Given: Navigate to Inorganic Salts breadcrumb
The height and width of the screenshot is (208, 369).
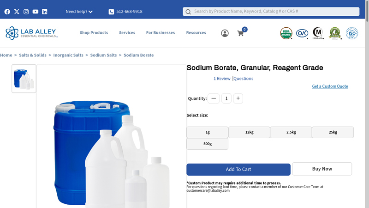Looking at the screenshot, I should (x=68, y=55).
